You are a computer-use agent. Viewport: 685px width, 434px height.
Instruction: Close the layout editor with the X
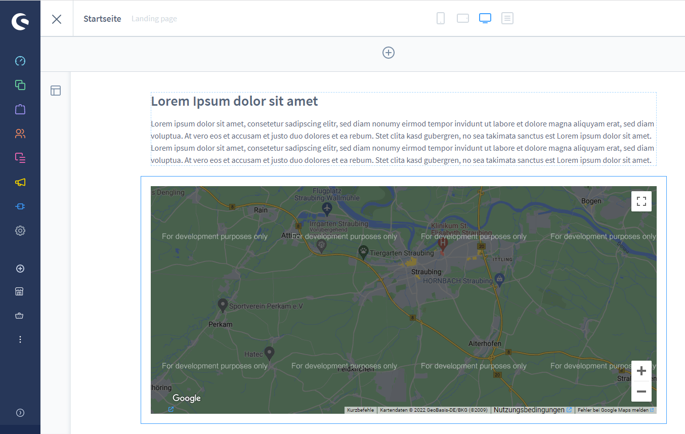[57, 19]
